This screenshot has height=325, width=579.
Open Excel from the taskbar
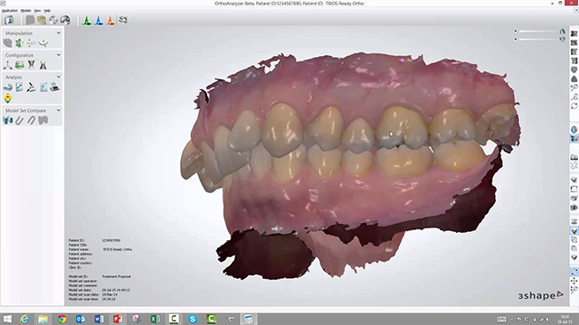(x=155, y=319)
